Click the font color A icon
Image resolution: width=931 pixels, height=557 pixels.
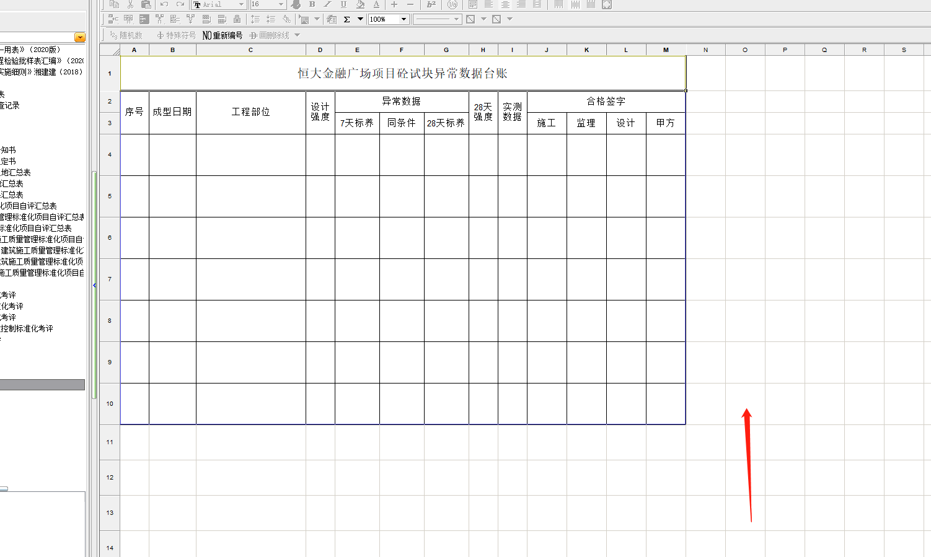click(x=376, y=4)
